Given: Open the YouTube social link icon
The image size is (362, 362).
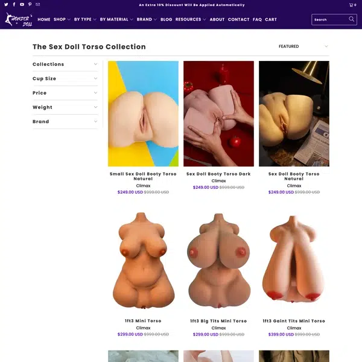Looking at the screenshot, I should 22,4.
